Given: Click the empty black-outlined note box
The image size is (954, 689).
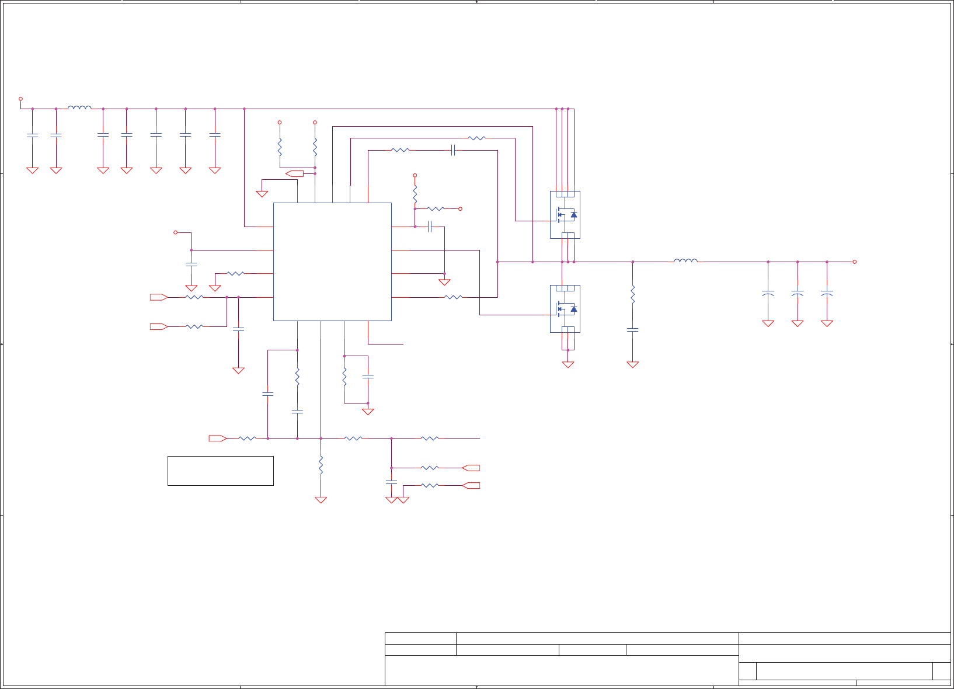Looking at the screenshot, I should (221, 471).
